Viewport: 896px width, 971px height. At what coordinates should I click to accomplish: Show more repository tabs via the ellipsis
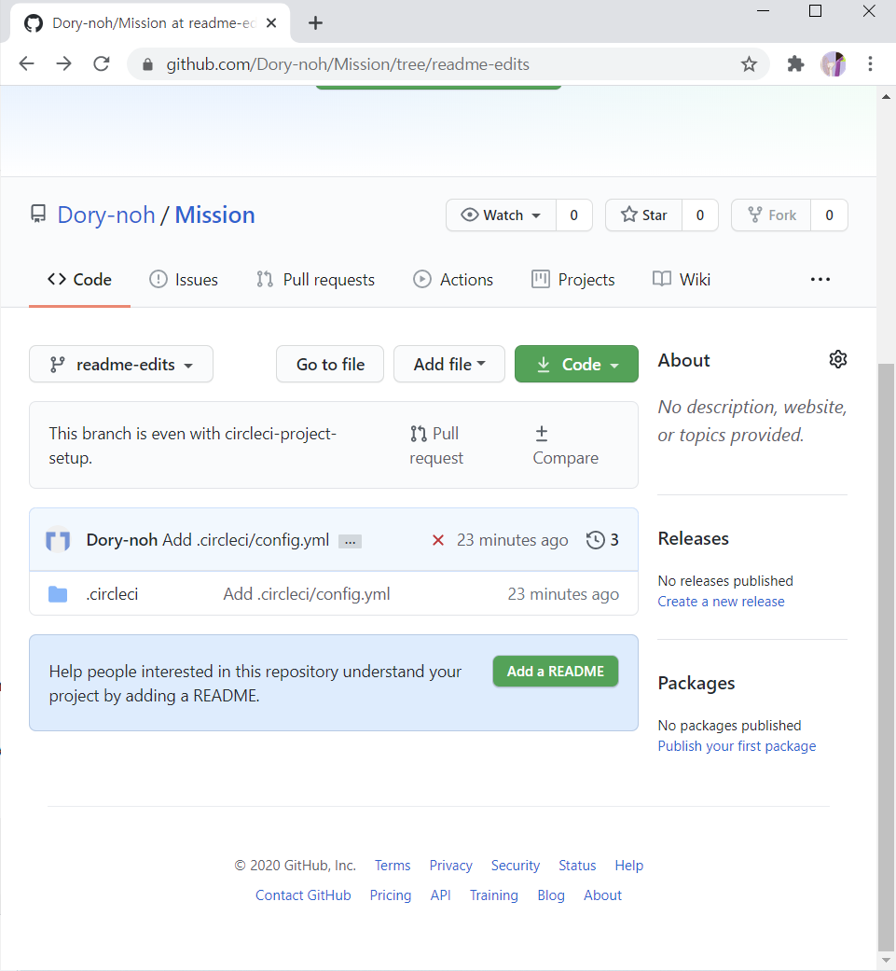[820, 279]
